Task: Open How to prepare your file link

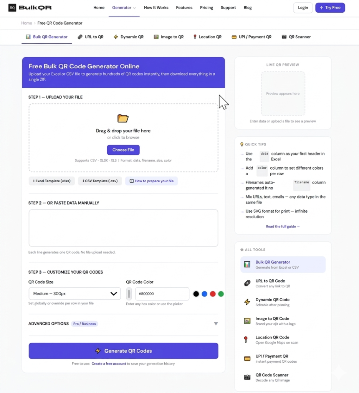Action: 151,181
